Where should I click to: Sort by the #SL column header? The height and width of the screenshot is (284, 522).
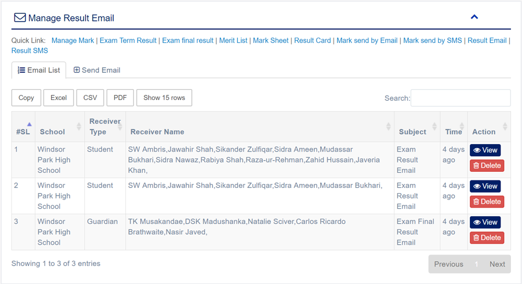click(x=23, y=127)
